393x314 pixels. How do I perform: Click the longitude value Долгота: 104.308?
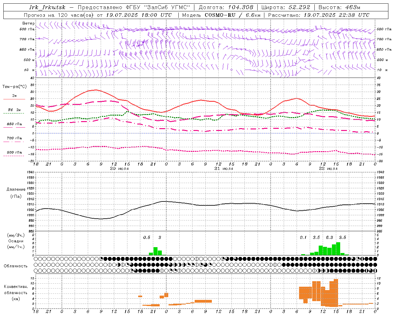click(x=226, y=7)
